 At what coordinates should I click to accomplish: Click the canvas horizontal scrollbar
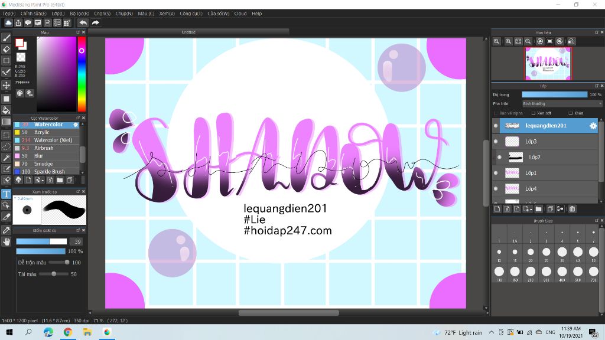[288, 313]
